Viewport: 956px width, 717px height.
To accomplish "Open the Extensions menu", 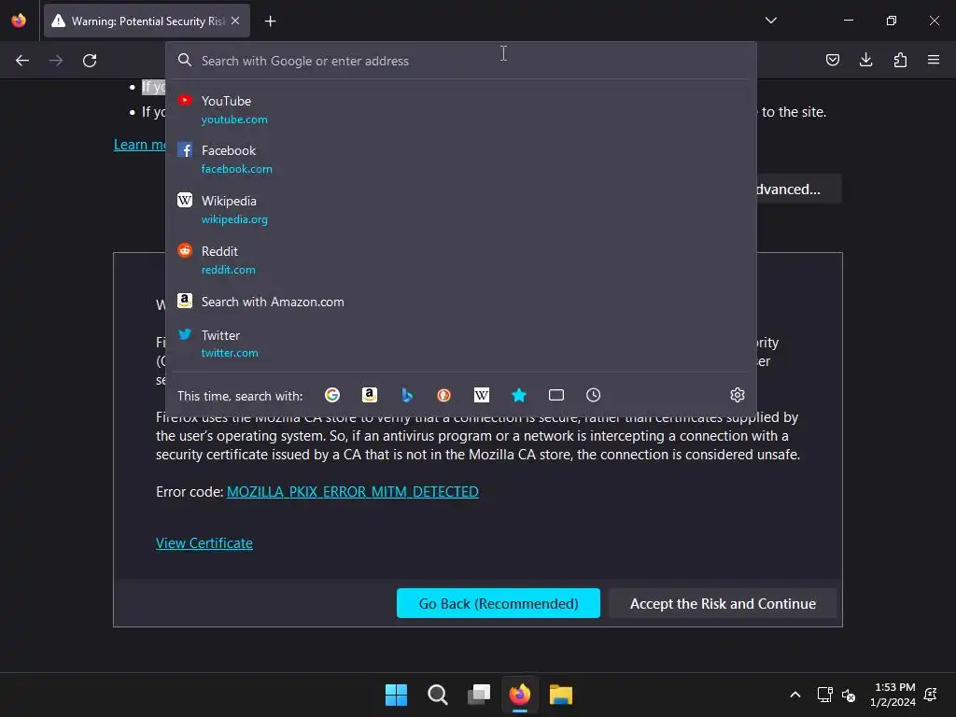I will [x=900, y=60].
